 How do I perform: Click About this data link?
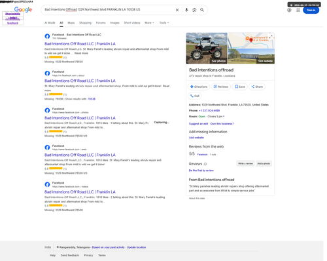197,199
